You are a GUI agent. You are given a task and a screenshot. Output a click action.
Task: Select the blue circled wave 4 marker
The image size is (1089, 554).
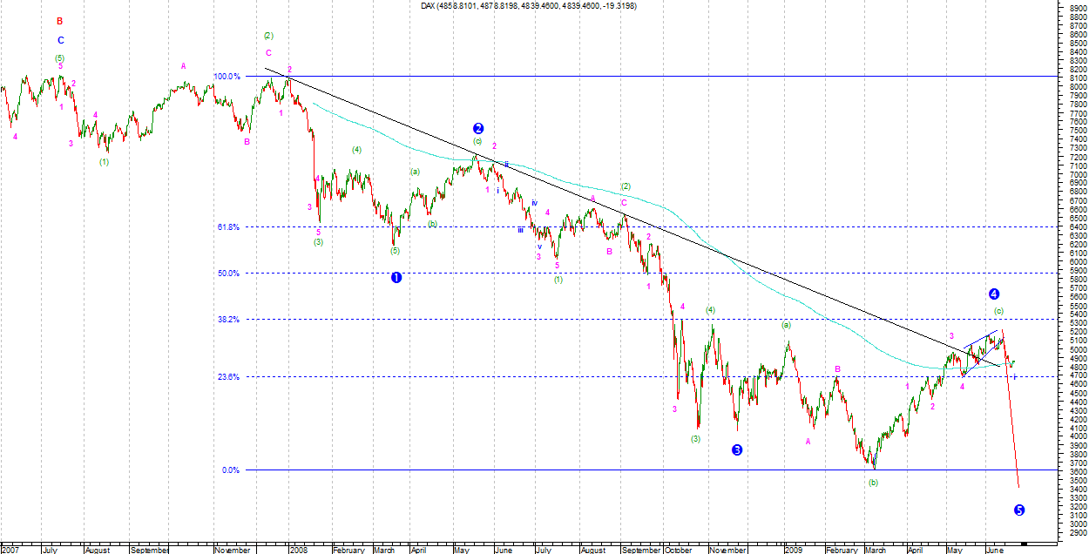pyautogui.click(x=994, y=294)
